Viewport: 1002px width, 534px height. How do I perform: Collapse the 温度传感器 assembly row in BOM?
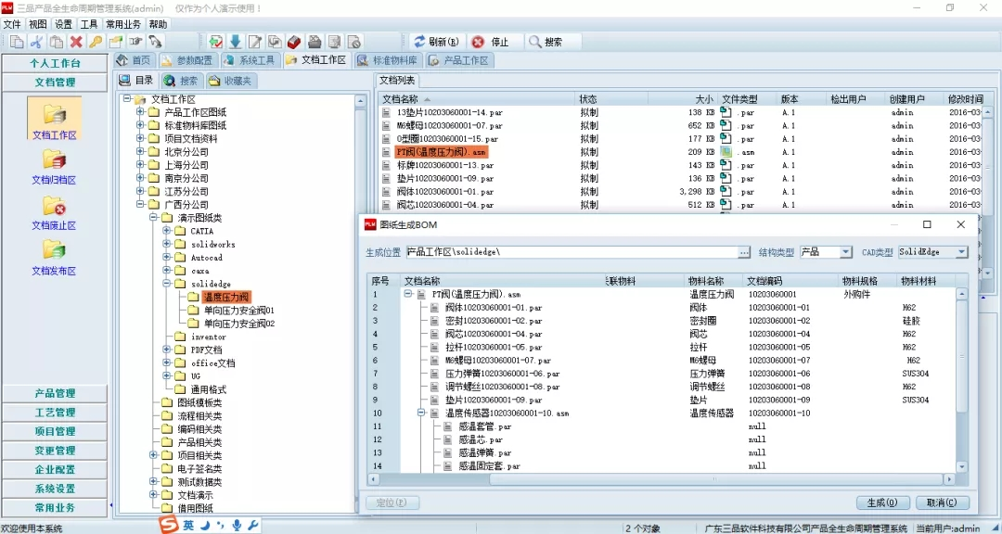[420, 413]
